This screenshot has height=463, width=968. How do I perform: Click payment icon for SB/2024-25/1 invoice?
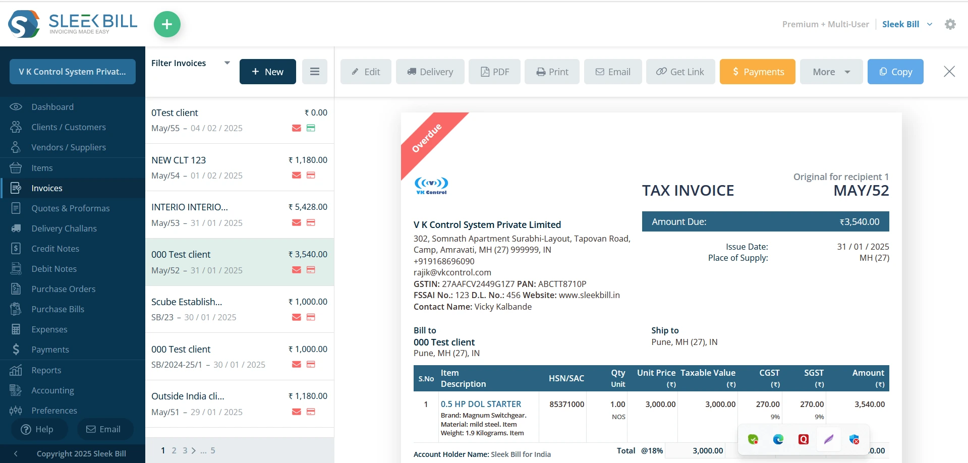311,365
